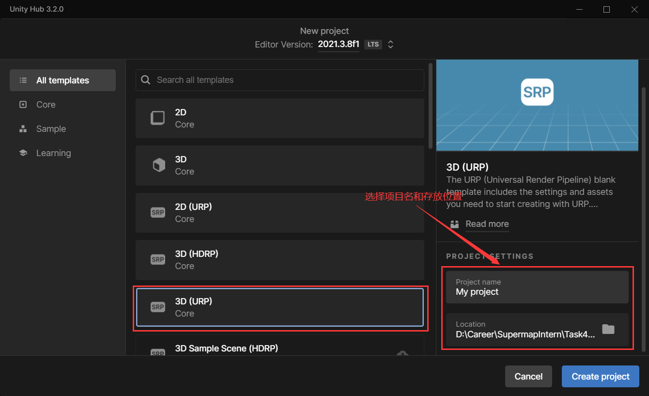Focus the Search all templates field
649x396 pixels.
click(x=280, y=80)
